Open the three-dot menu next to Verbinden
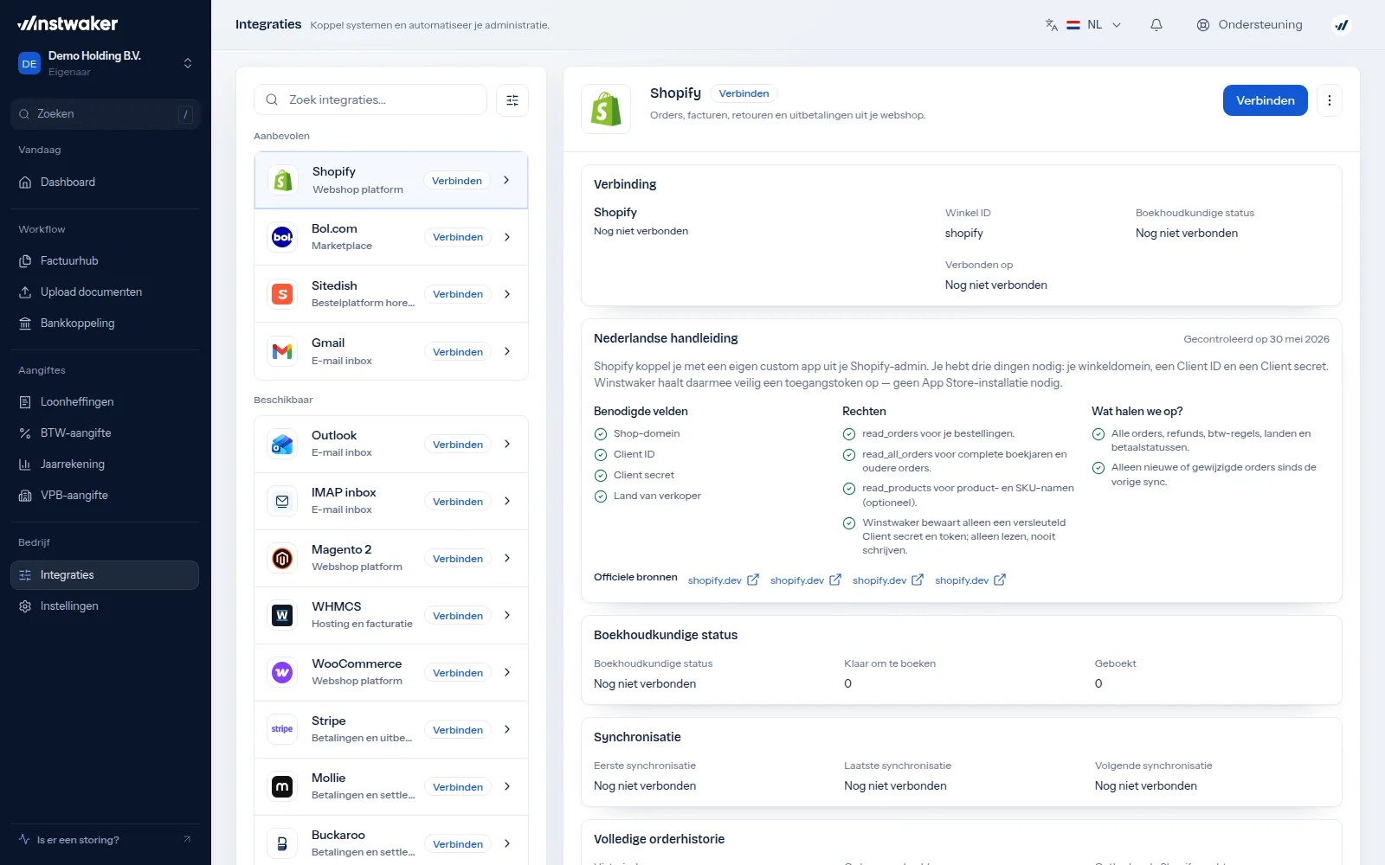1385x865 pixels. [1330, 100]
